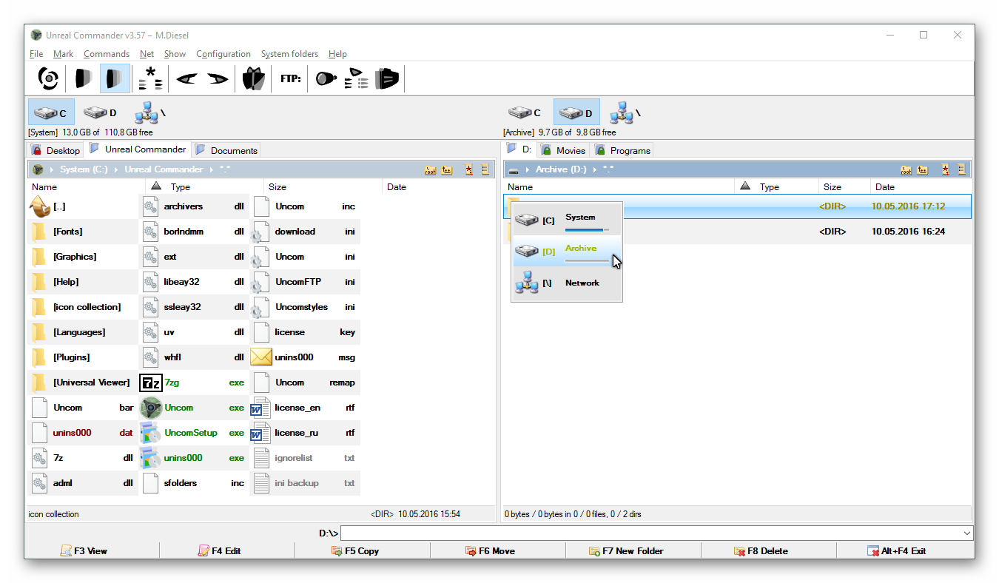Open the Commands menu
This screenshot has width=999, height=583.
[x=107, y=54]
